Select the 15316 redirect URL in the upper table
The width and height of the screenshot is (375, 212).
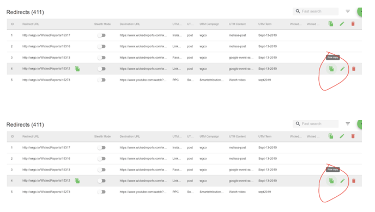pyautogui.click(x=46, y=46)
